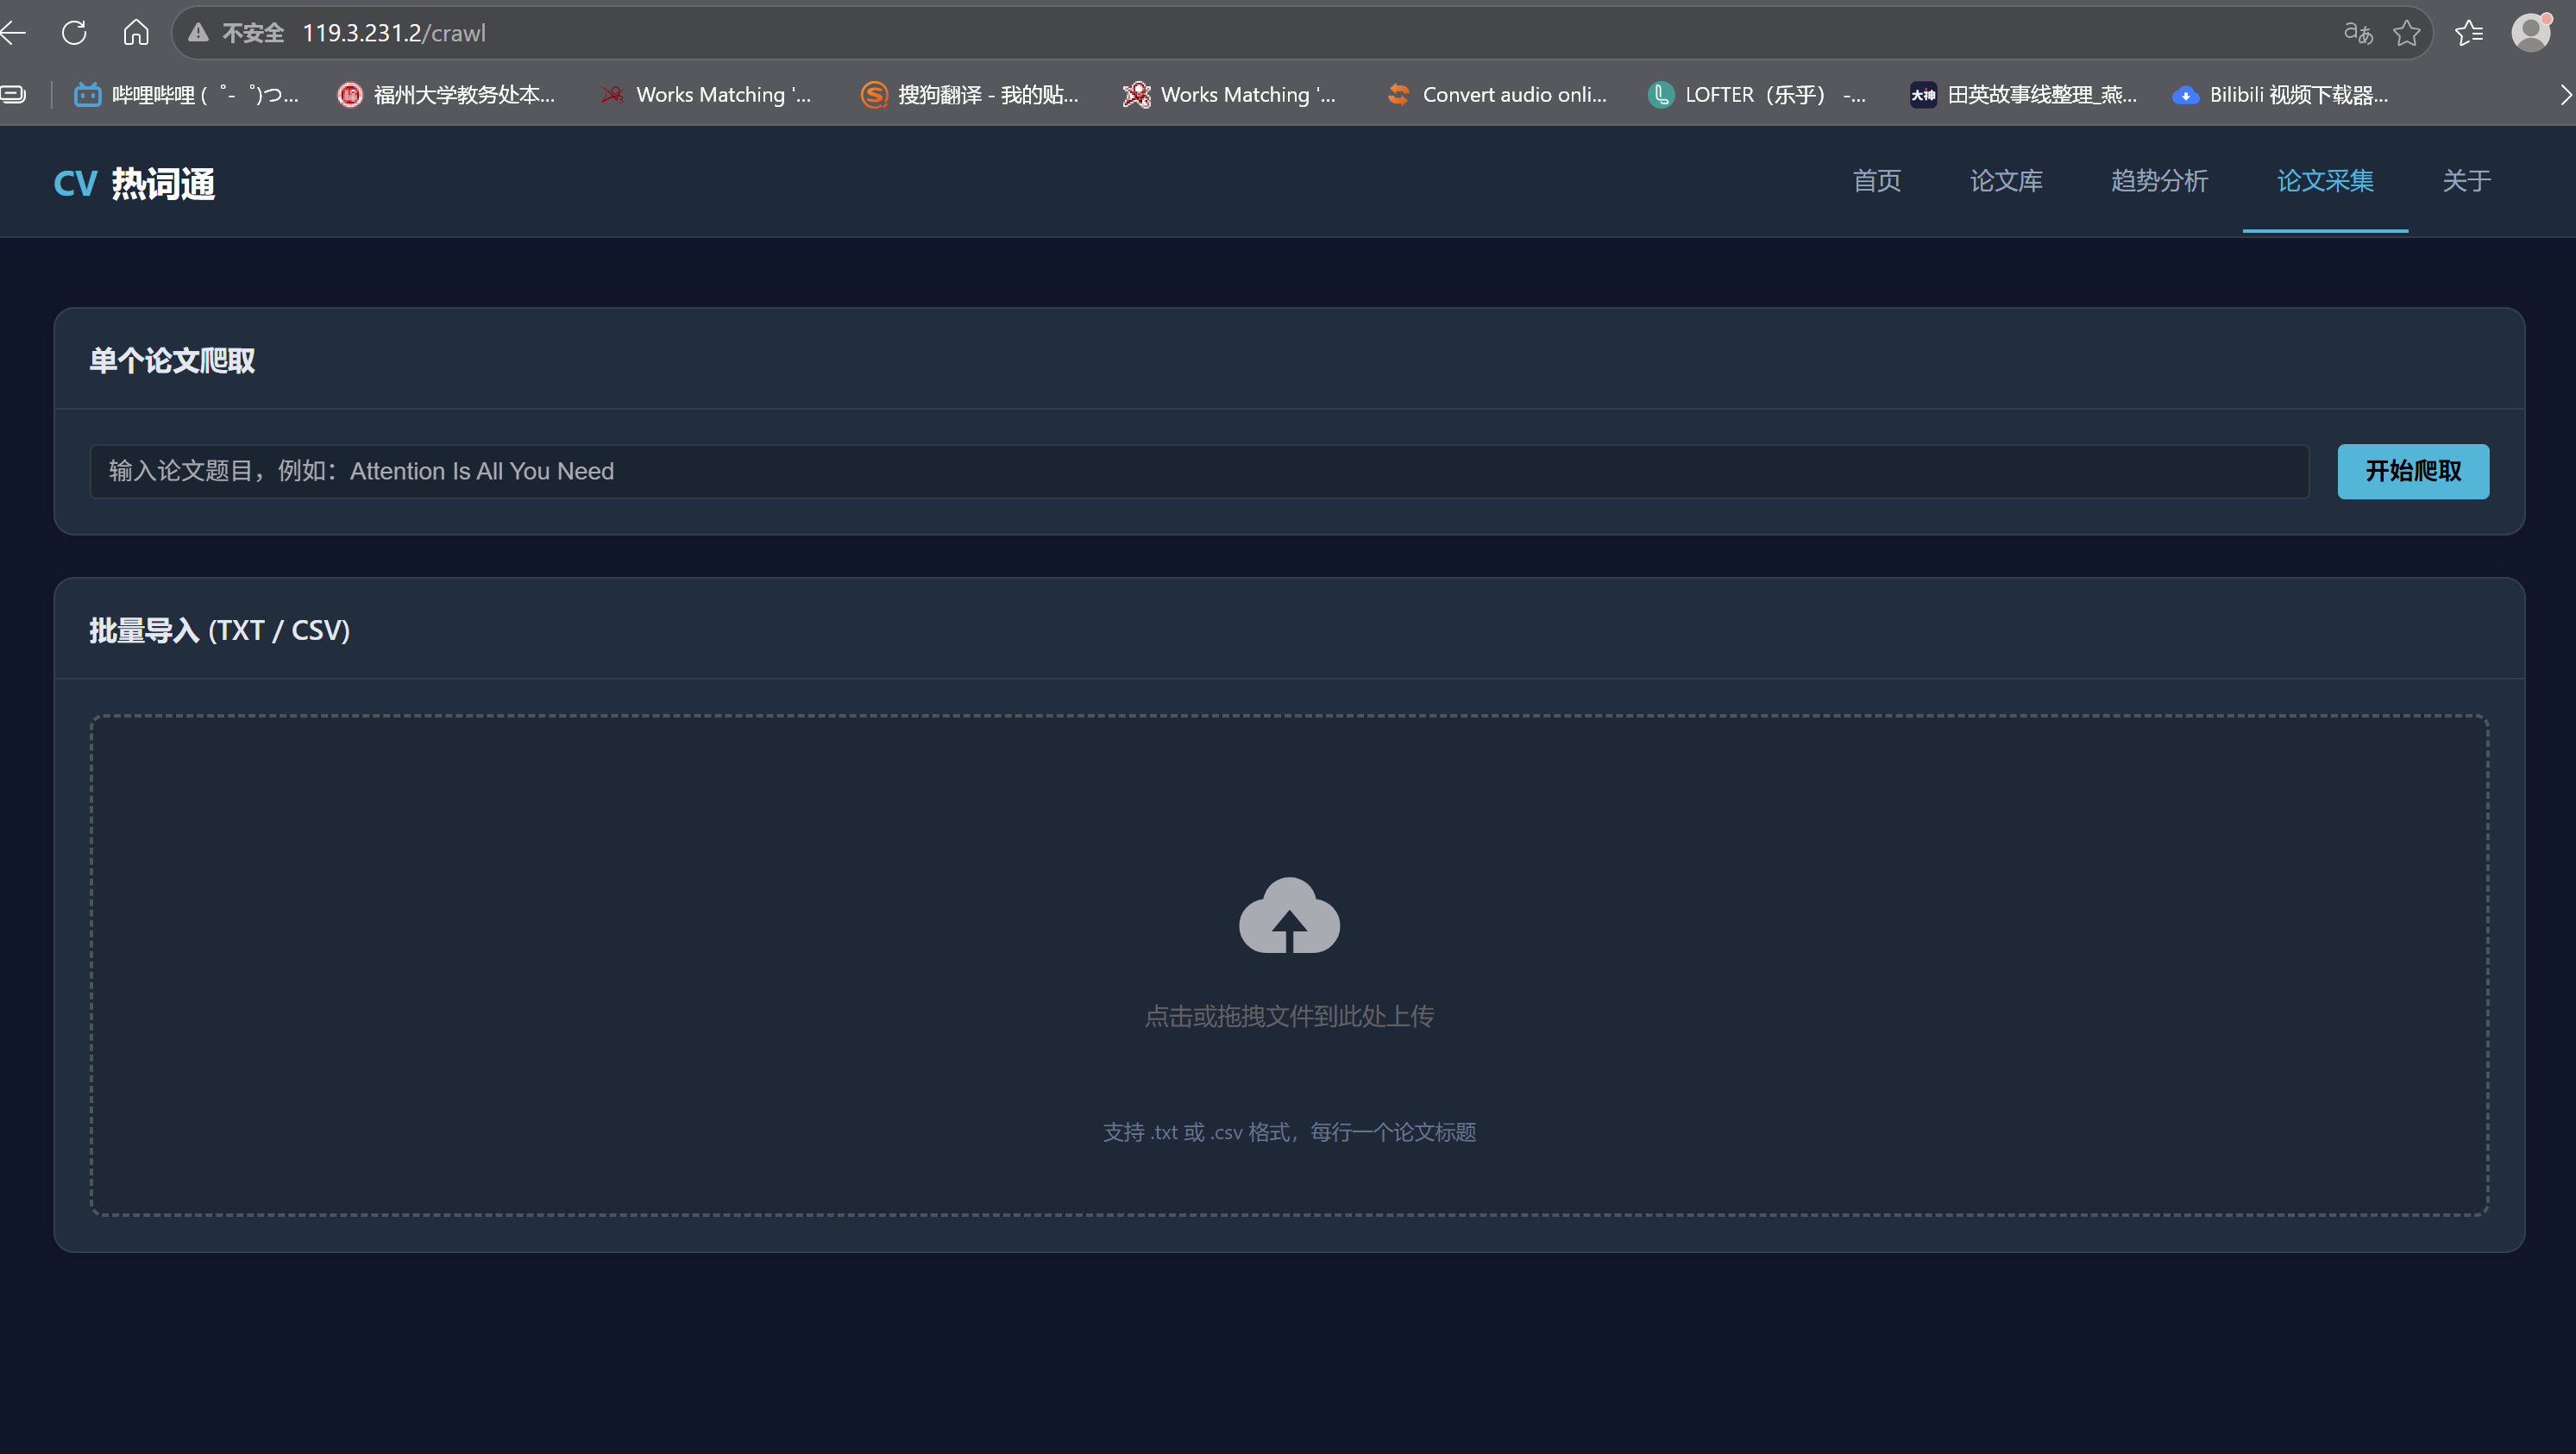The width and height of the screenshot is (2576, 1454).
Task: Open the 哔哩哔哩 bookmark
Action: point(186,95)
